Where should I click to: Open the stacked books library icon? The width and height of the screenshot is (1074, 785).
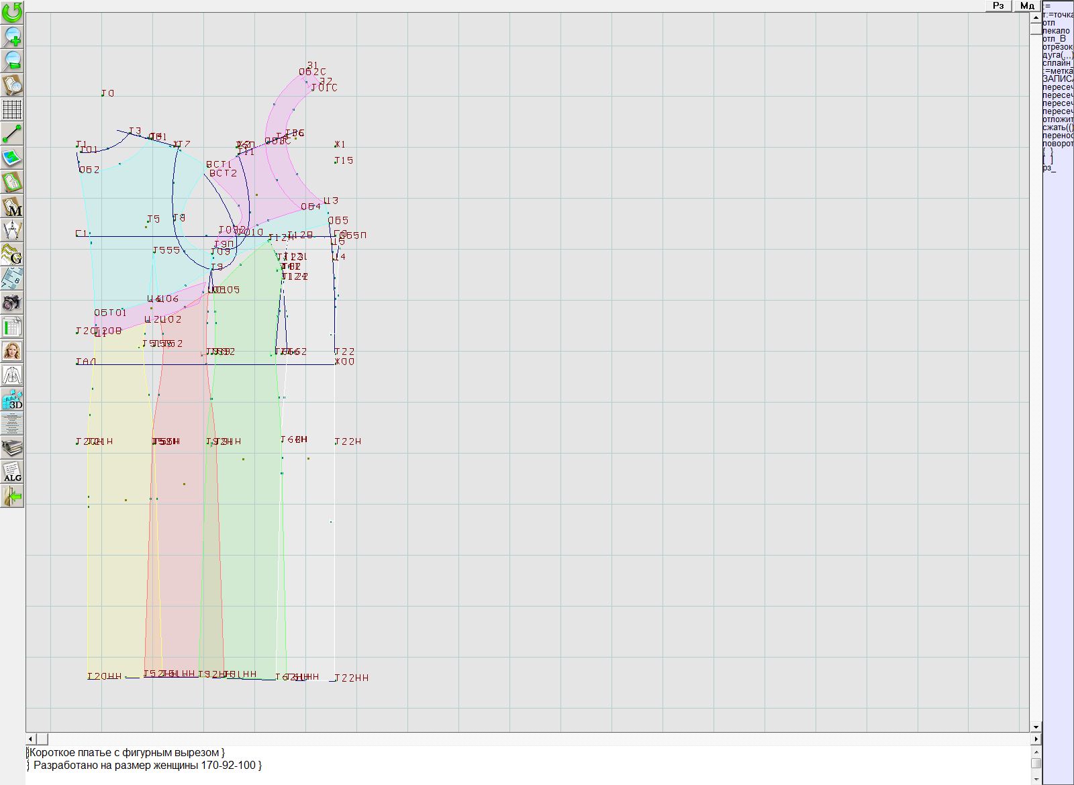coord(12,448)
